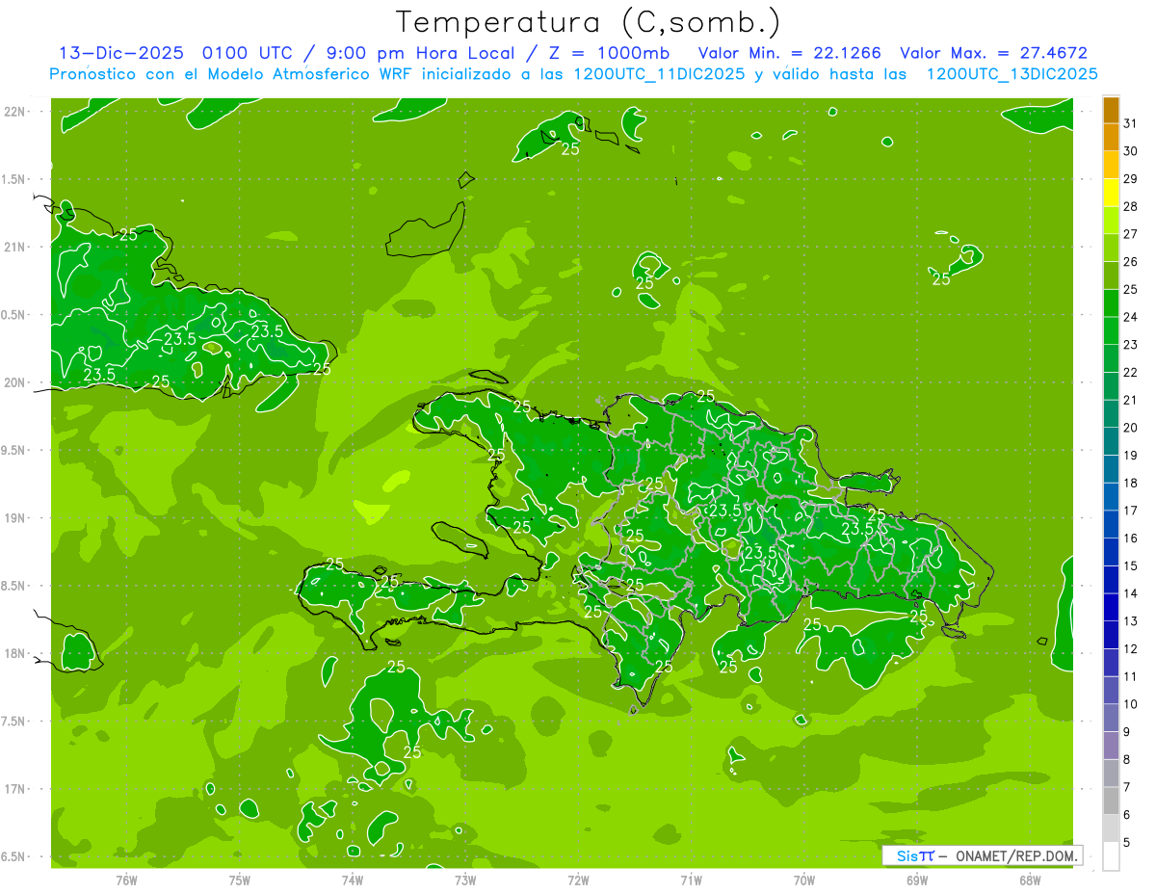Click the legend value "10" on colorbar

coord(1130,704)
